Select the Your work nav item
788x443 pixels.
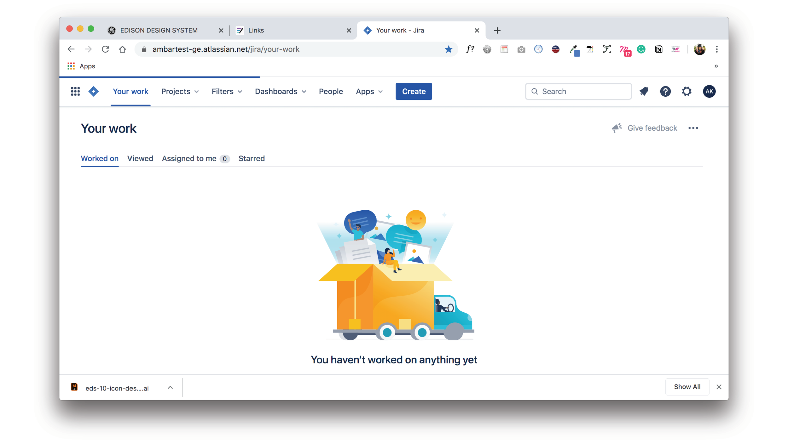click(130, 91)
